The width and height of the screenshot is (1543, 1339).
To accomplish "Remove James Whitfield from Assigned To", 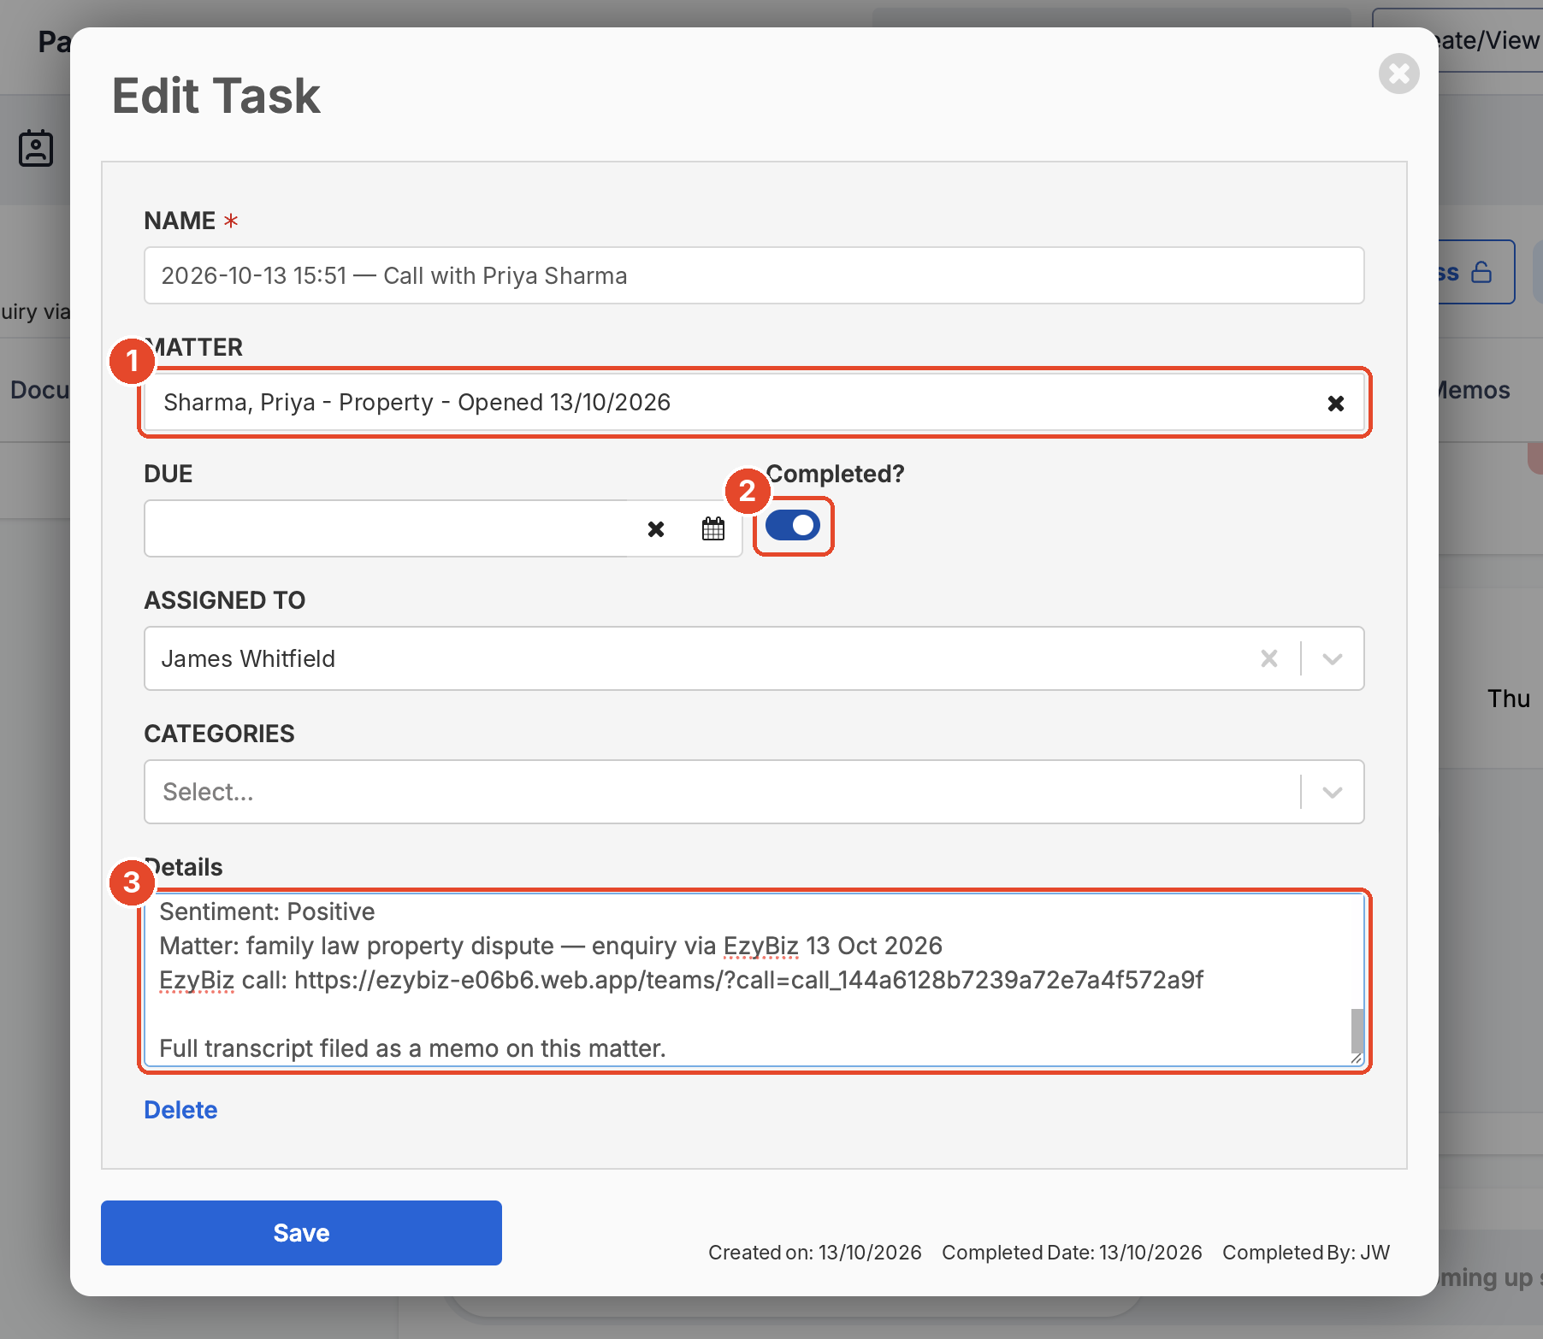I will (1269, 658).
